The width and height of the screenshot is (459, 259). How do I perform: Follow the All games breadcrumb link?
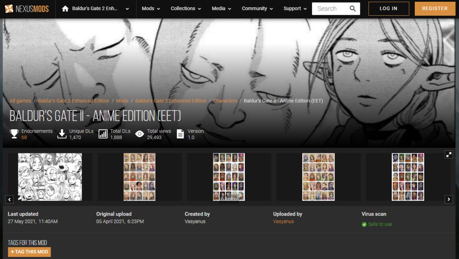tap(20, 100)
